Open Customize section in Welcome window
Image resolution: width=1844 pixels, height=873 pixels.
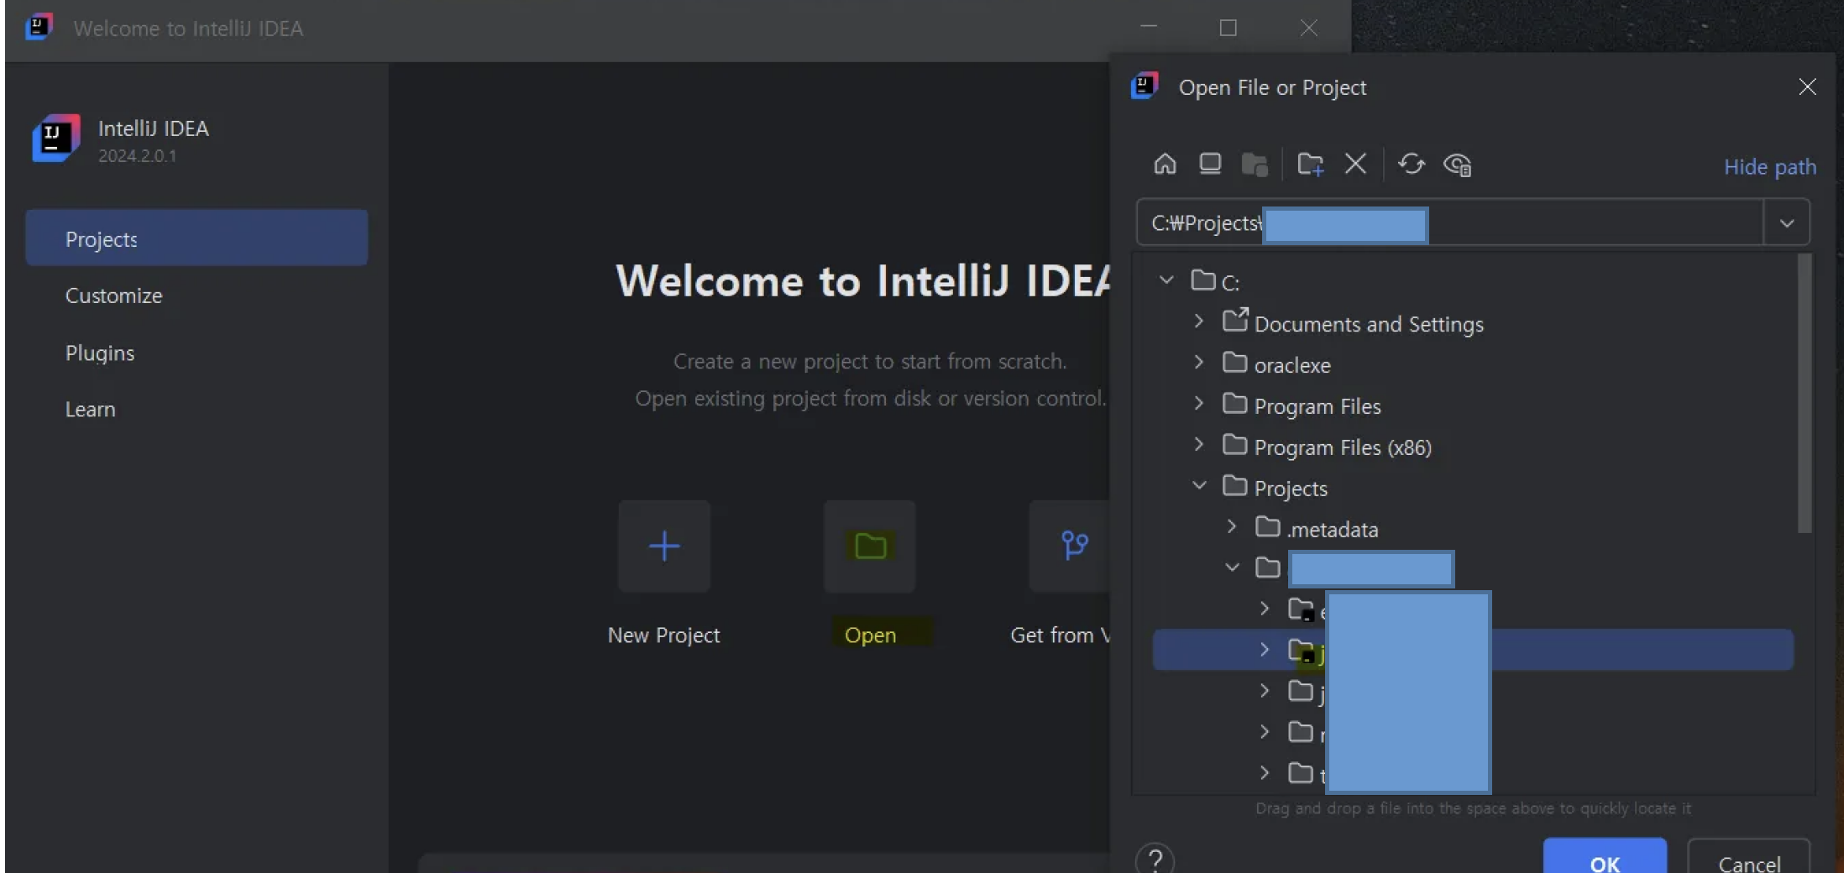pyautogui.click(x=196, y=295)
